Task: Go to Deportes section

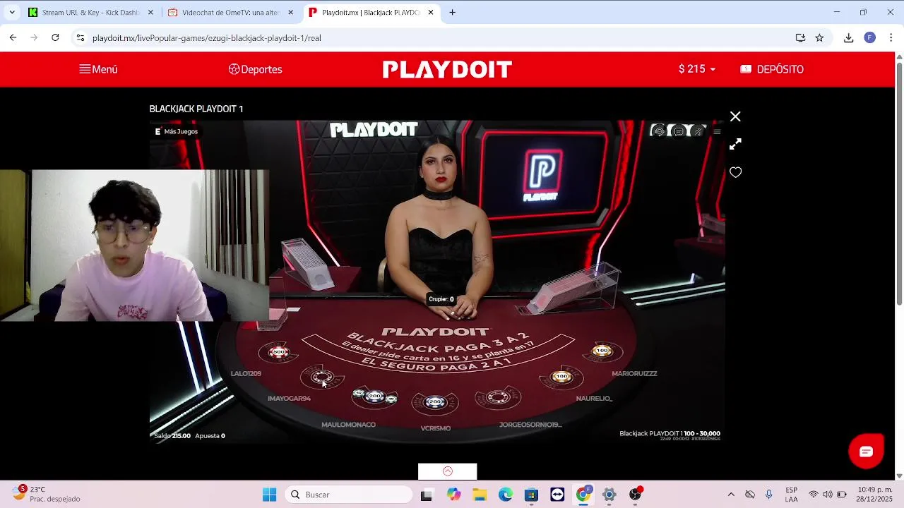Action: [255, 69]
